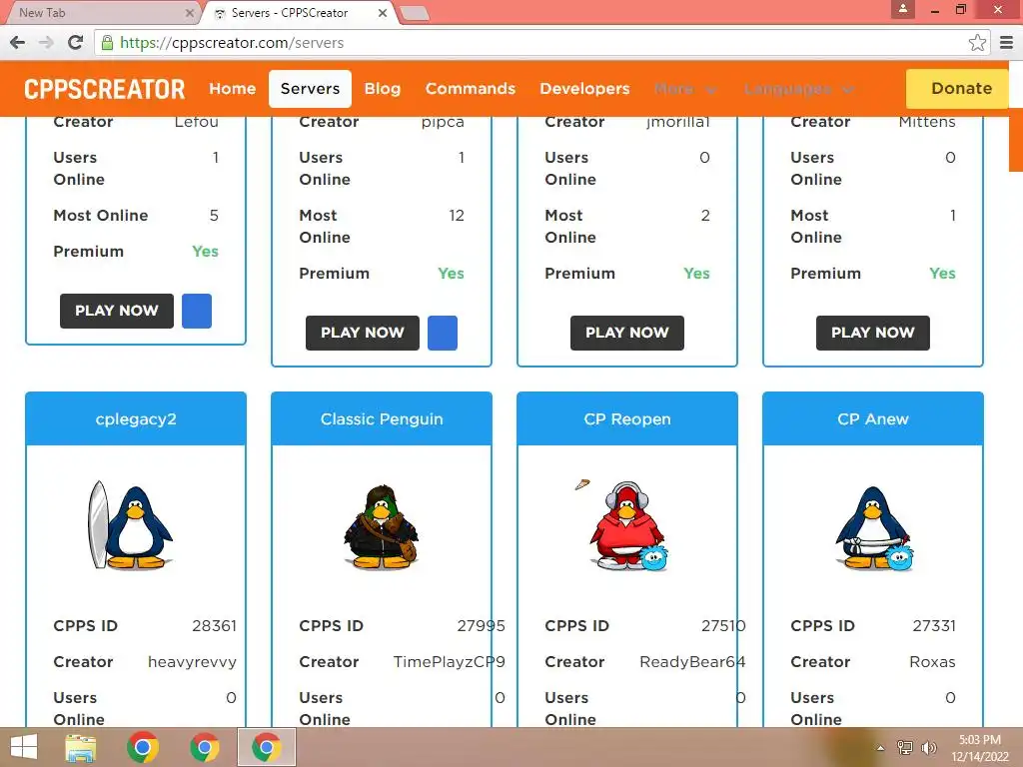Viewport: 1023px width, 767px height.
Task: Click blue square button on Lefou's card
Action: click(x=197, y=311)
